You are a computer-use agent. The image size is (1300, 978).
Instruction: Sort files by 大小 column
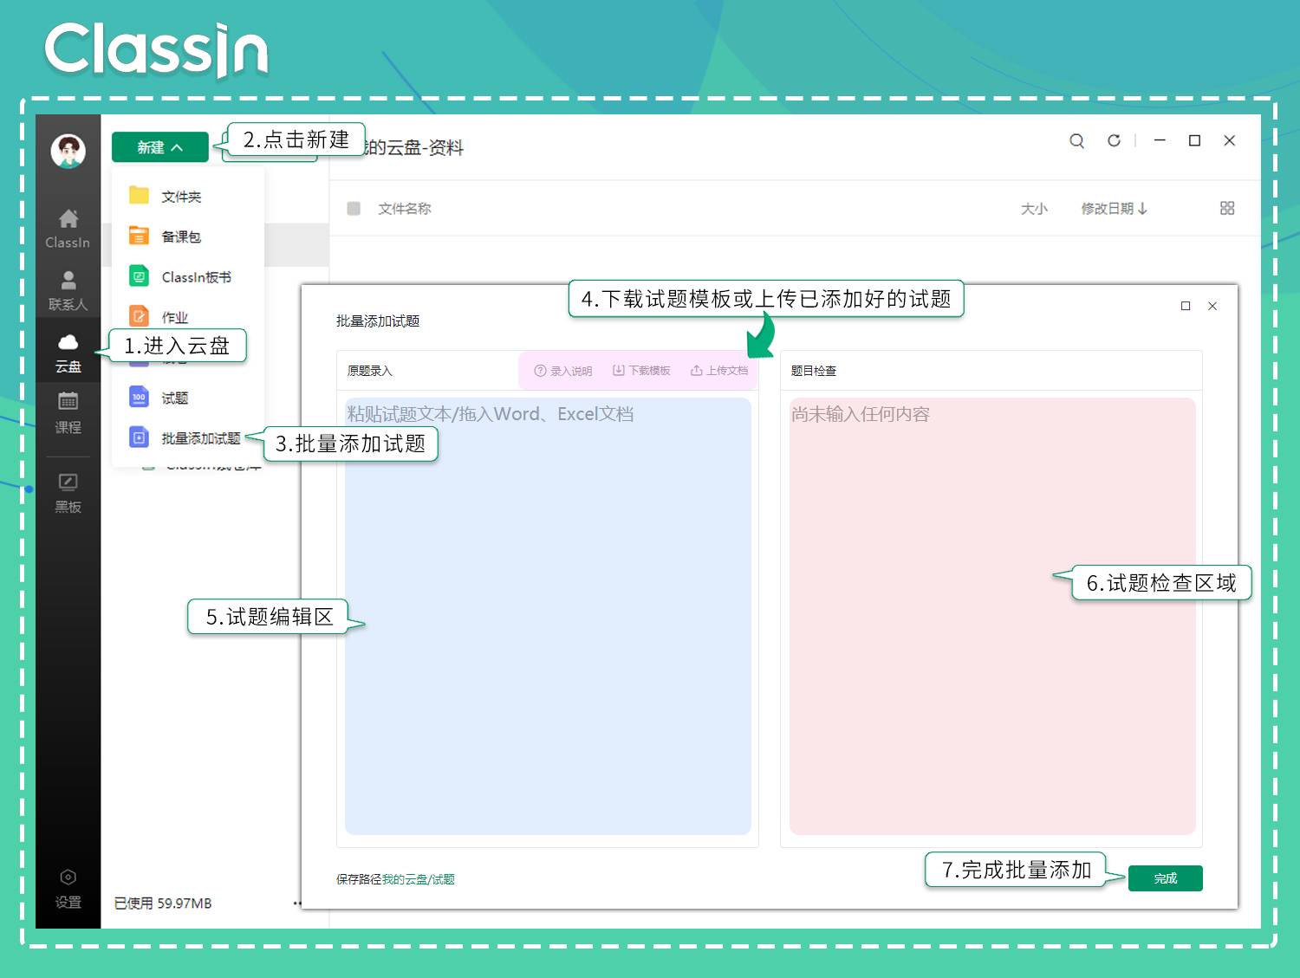point(1034,209)
